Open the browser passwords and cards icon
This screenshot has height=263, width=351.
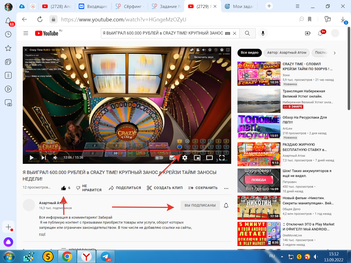327,19
